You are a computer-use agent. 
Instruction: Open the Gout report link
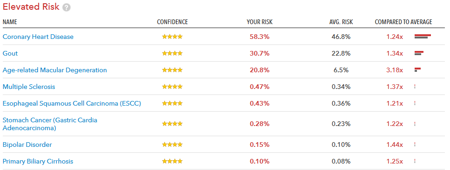click(10, 53)
